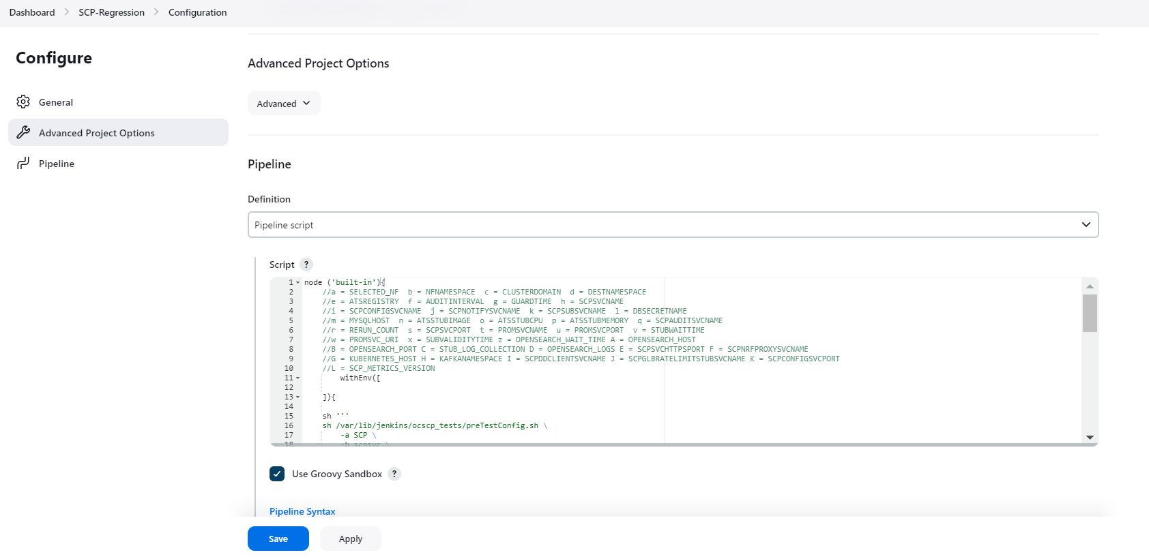Collapse code fold arrow at line 11

297,378
